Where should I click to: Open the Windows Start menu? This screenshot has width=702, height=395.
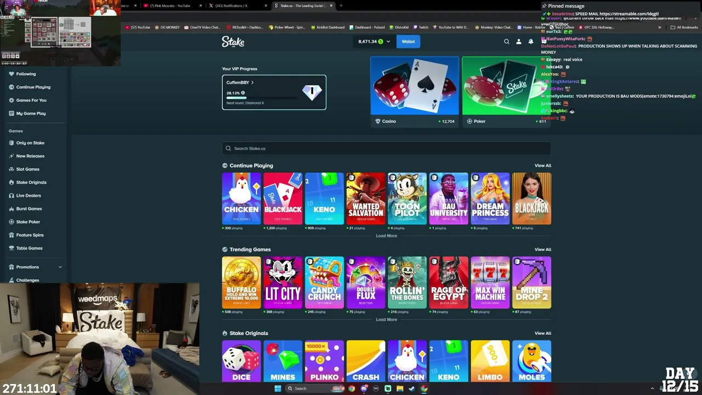pos(278,388)
